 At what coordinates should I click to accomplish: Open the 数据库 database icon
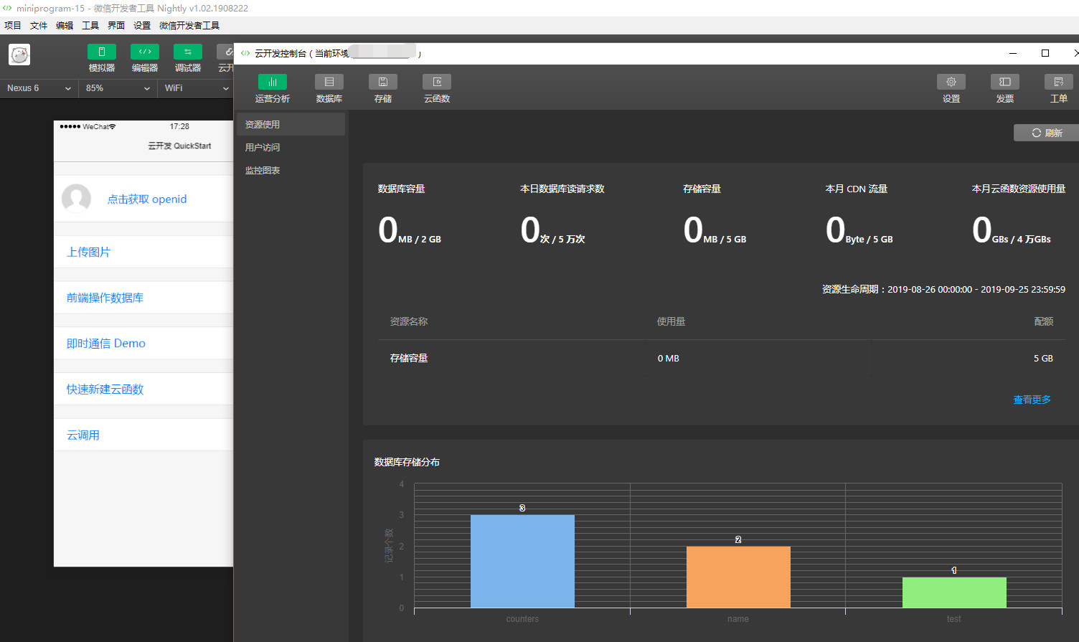coord(329,82)
